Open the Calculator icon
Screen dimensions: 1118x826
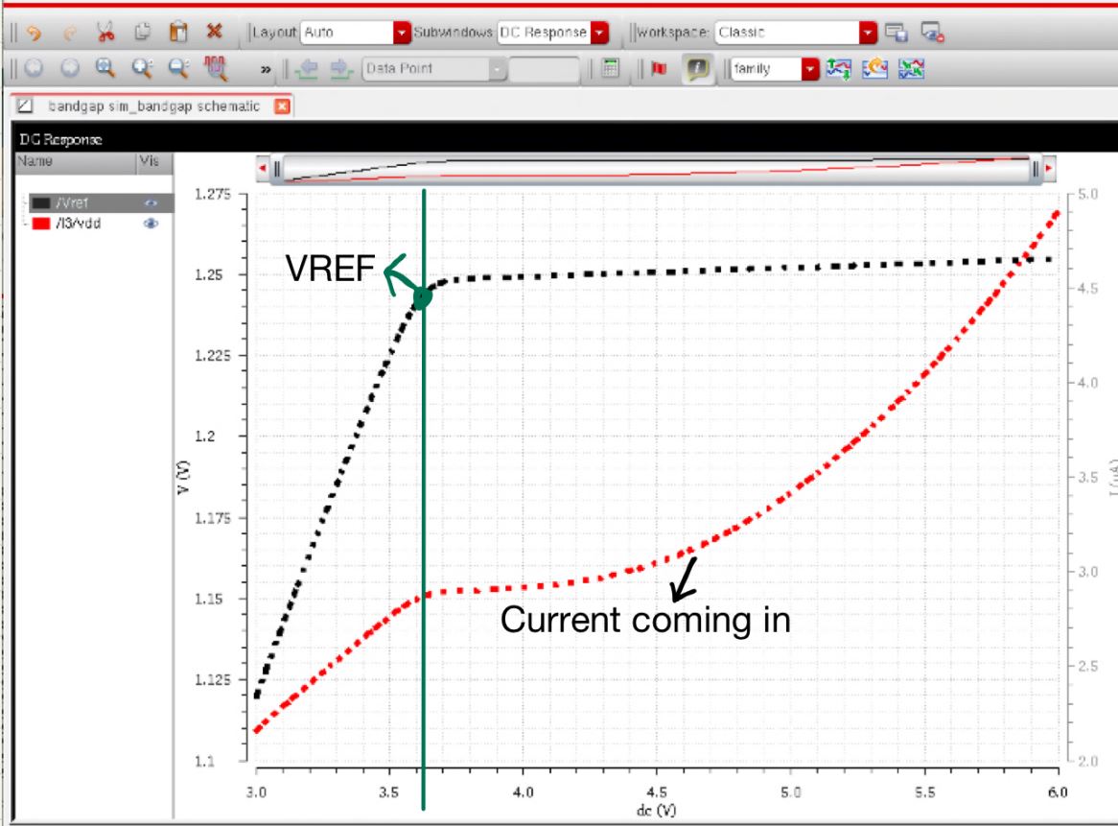click(x=611, y=68)
